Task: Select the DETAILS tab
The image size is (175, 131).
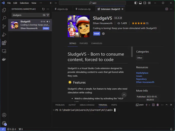Action: (x=73, y=43)
